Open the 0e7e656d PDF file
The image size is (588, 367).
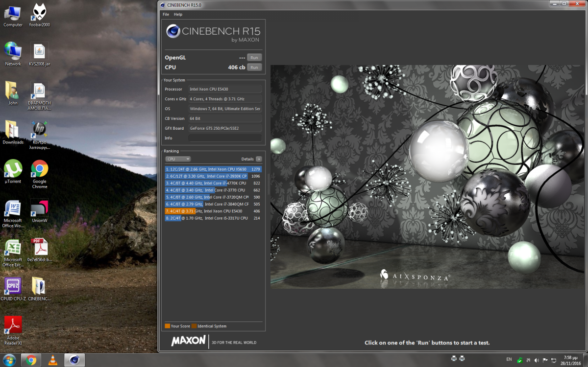[40, 250]
